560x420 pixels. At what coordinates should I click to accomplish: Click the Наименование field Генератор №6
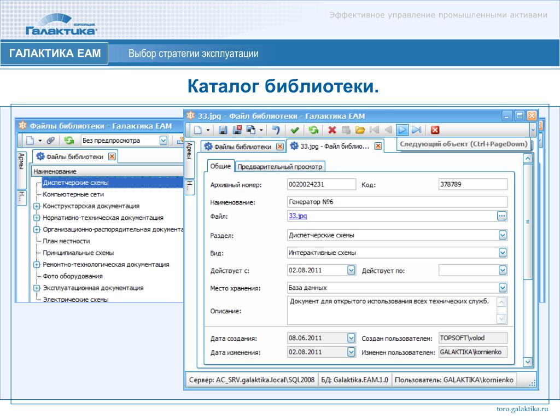pos(397,202)
